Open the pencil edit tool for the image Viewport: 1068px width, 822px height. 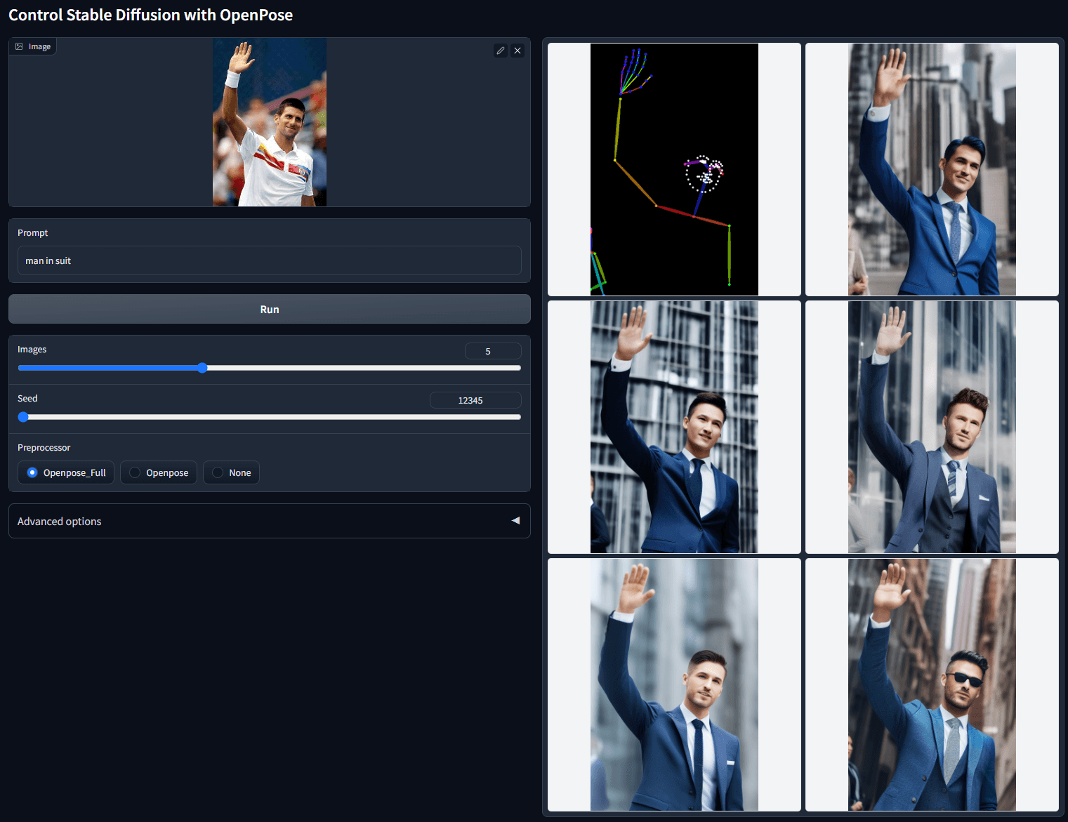click(500, 50)
